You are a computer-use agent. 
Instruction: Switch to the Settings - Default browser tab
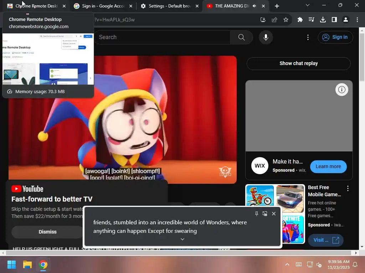(x=169, y=6)
